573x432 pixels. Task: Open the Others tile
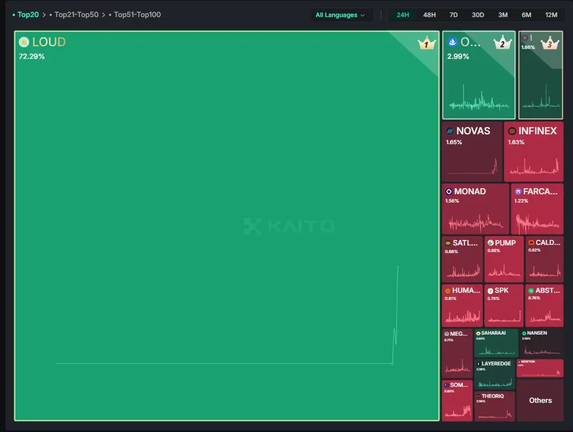540,400
